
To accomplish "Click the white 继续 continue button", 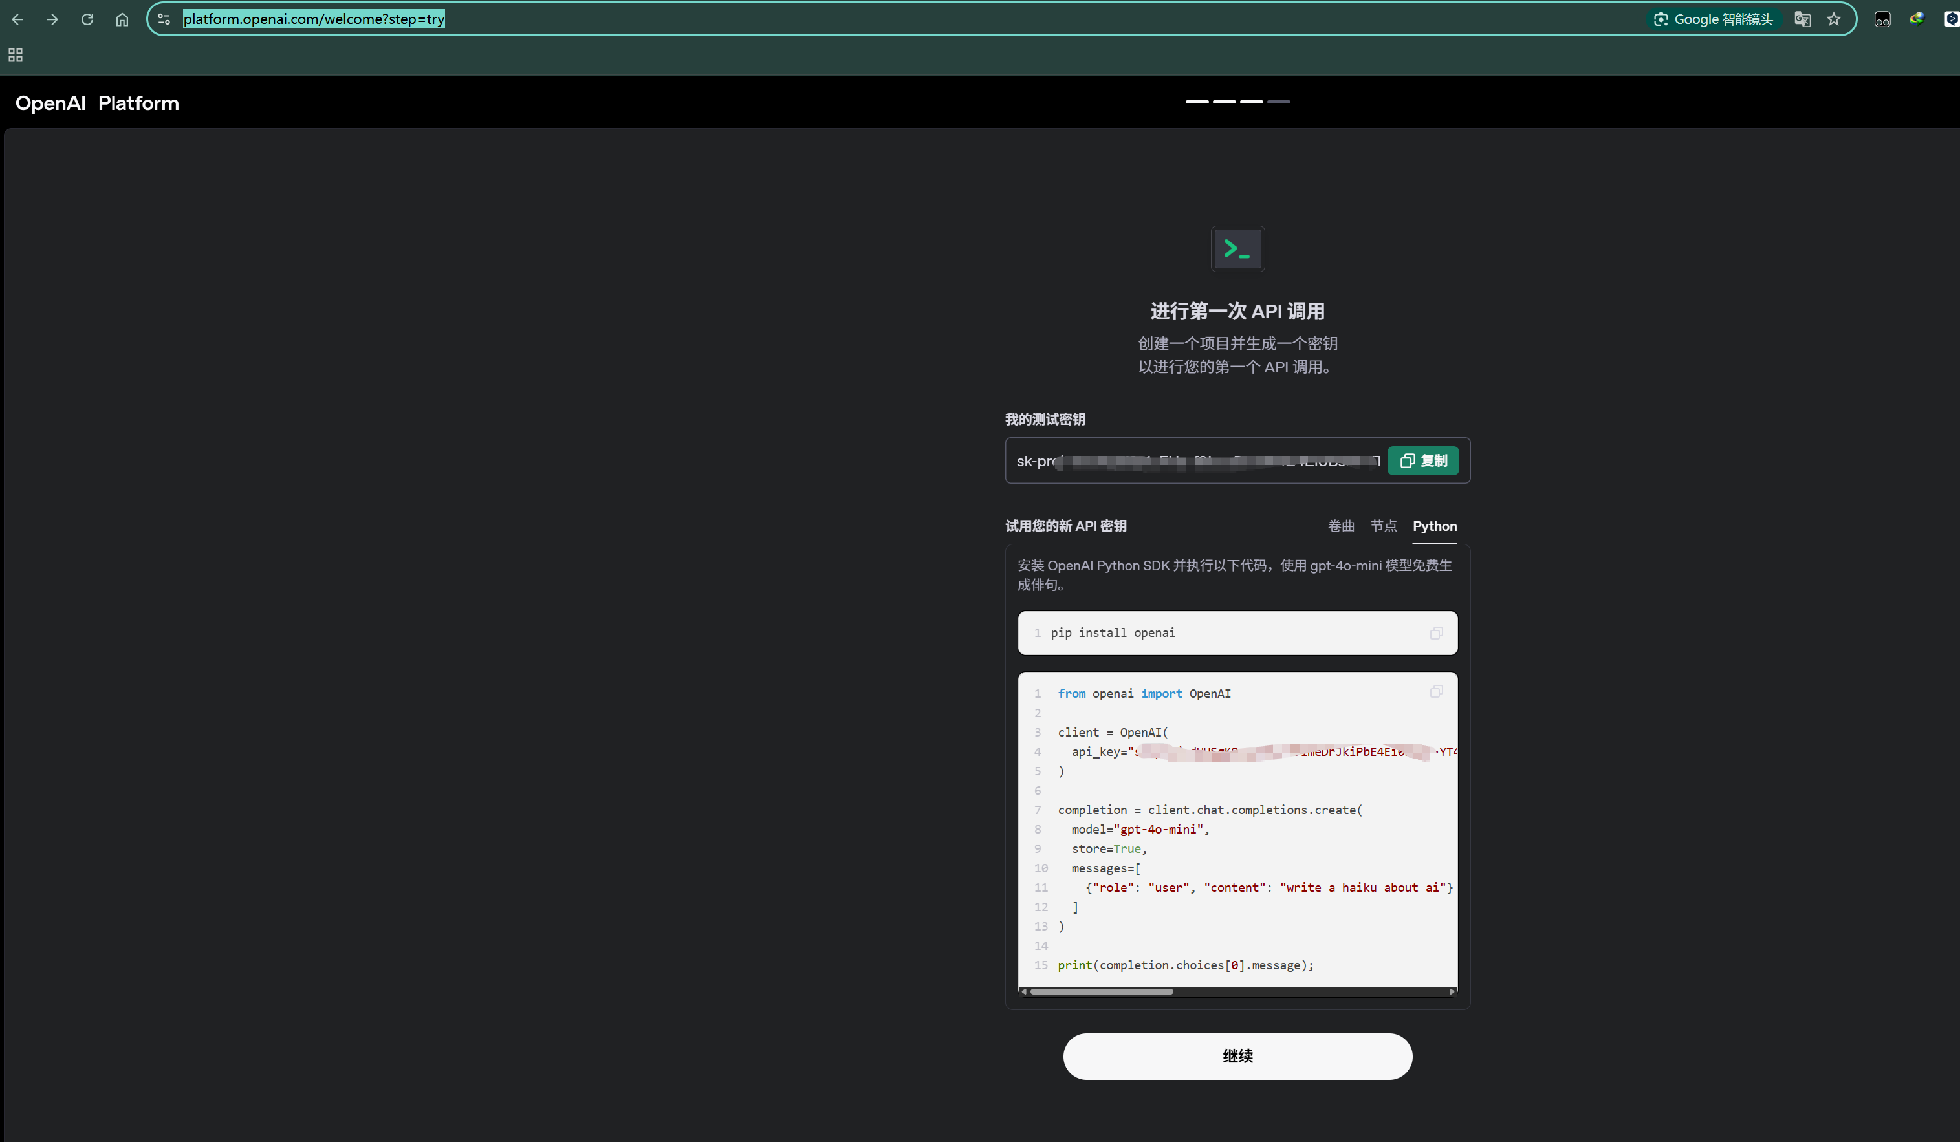I will pos(1237,1056).
